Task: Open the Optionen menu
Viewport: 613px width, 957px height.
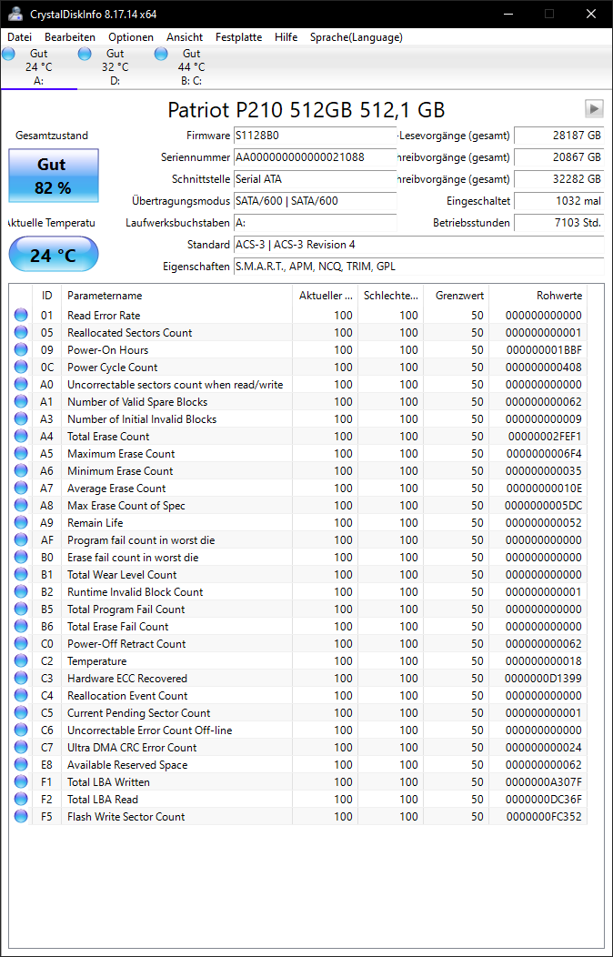Action: 131,37
